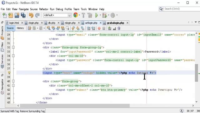This screenshot has width=200, height=113.
Task: Click the Profile Project icon
Action: tap(113, 15)
